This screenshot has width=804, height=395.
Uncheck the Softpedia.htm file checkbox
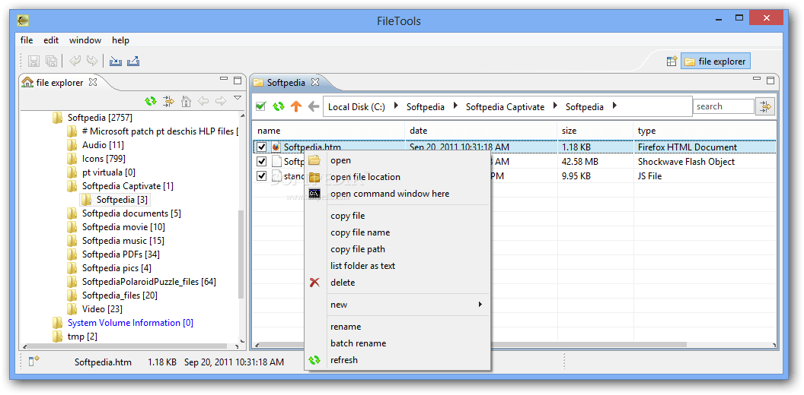pyautogui.click(x=261, y=147)
